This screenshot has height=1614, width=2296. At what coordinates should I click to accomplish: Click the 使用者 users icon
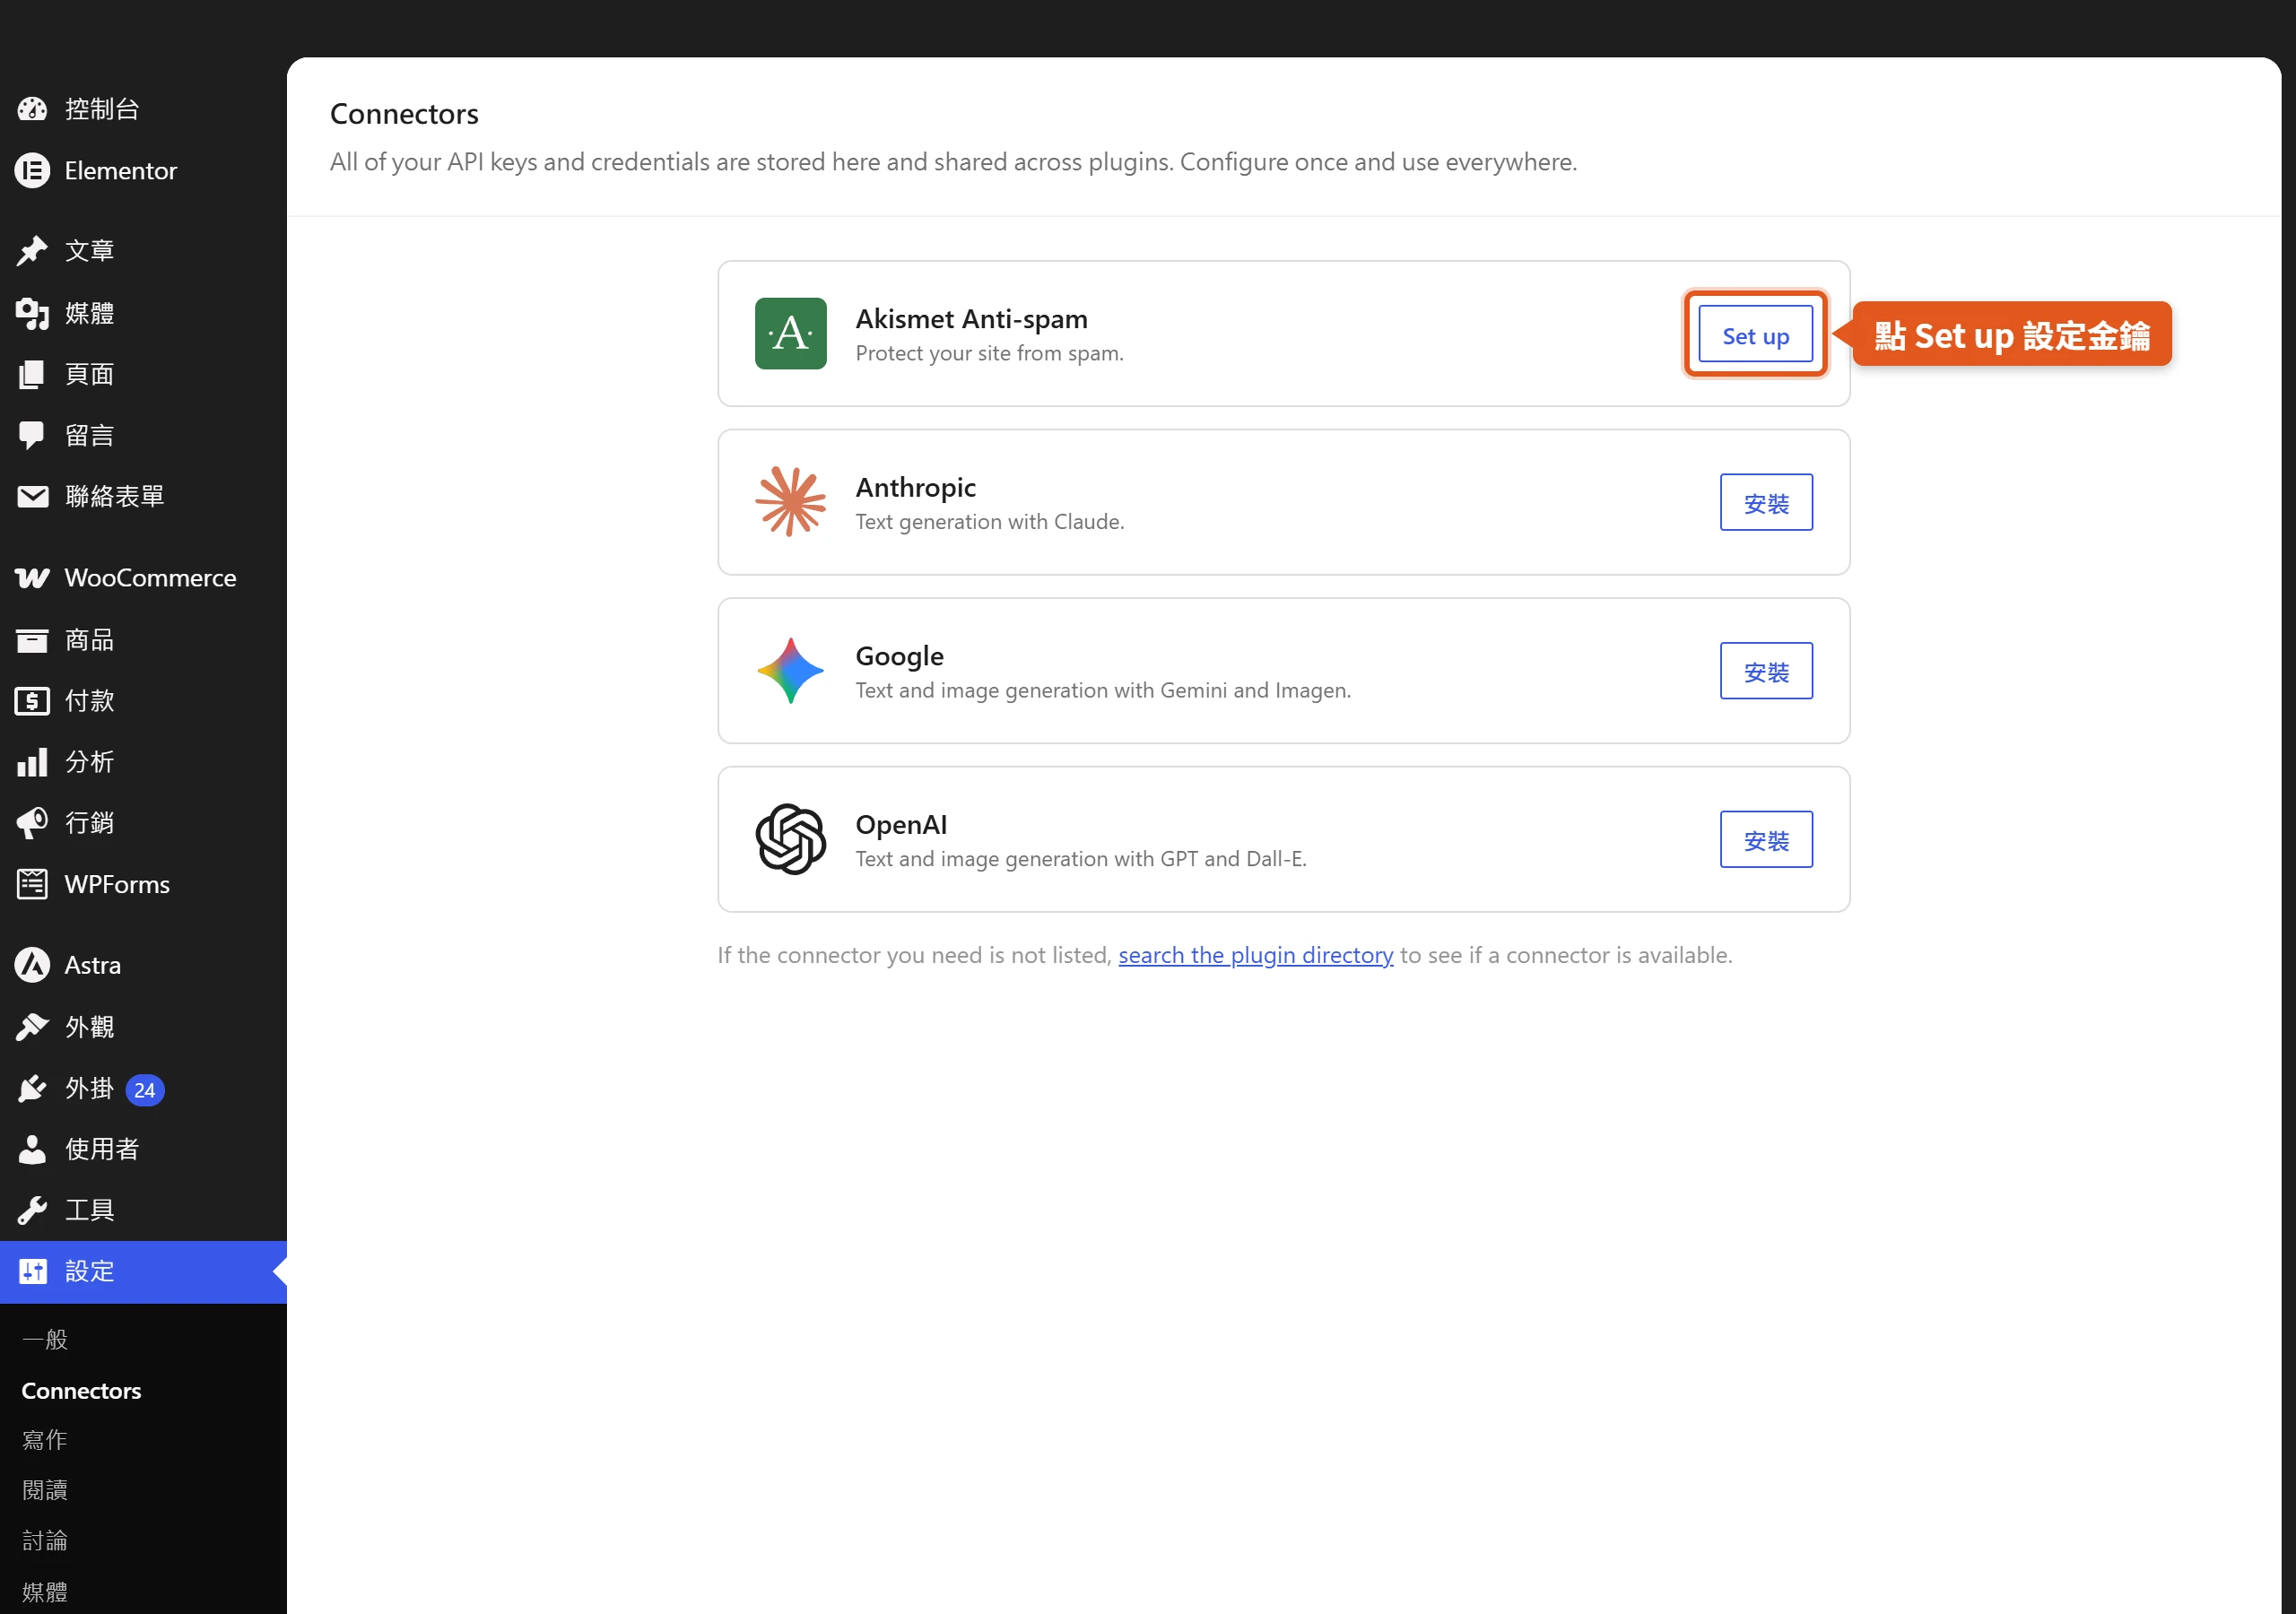tap(32, 1149)
